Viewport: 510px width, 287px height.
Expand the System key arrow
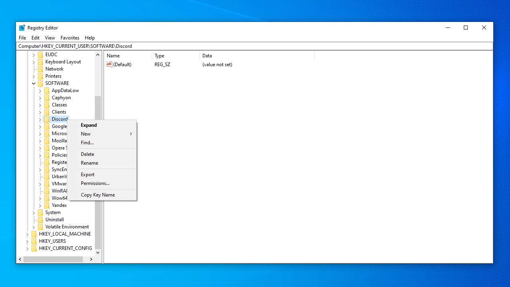point(34,212)
